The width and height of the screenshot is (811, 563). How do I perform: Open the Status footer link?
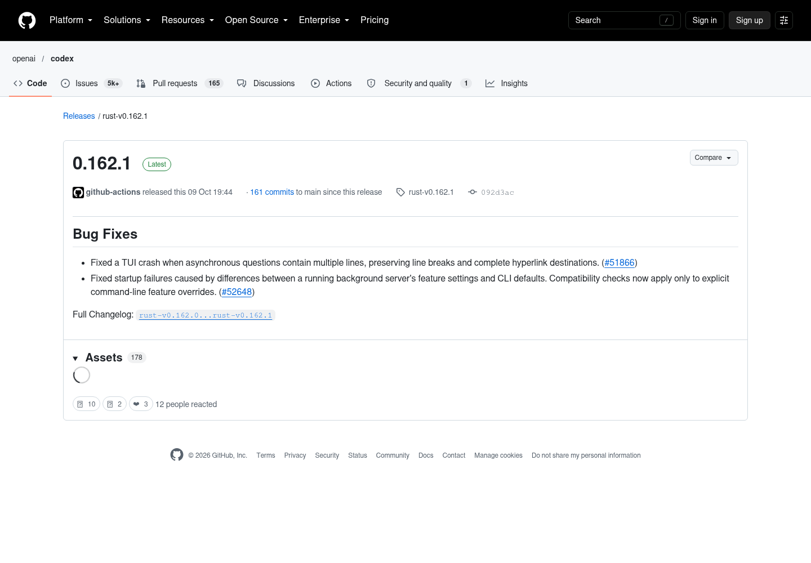[358, 455]
